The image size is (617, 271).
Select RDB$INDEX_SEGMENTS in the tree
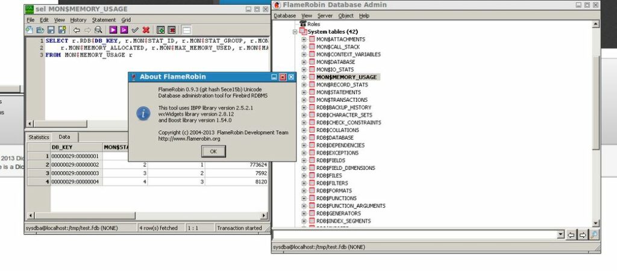pyautogui.click(x=343, y=220)
